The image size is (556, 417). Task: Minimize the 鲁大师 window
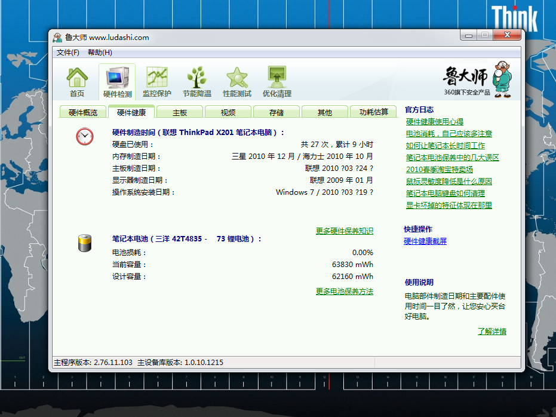tap(469, 35)
